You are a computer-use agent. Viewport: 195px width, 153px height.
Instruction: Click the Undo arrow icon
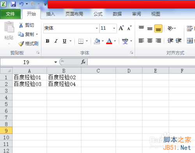click(x=21, y=4)
